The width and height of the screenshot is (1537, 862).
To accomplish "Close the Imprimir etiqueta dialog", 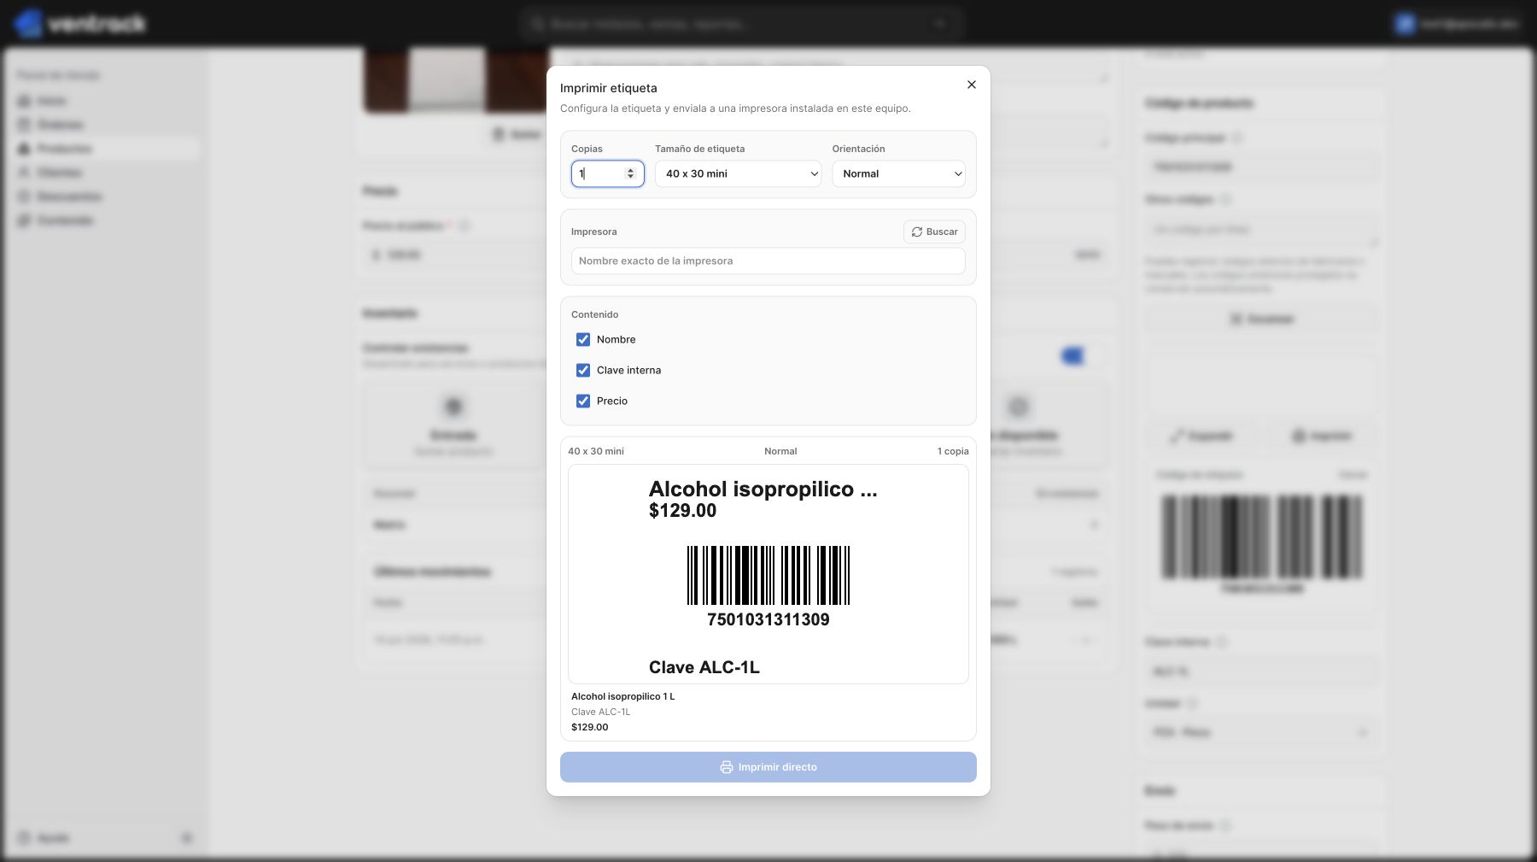I will [x=971, y=85].
